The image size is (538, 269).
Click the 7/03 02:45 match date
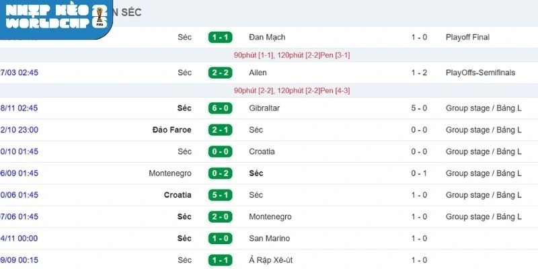coord(19,73)
